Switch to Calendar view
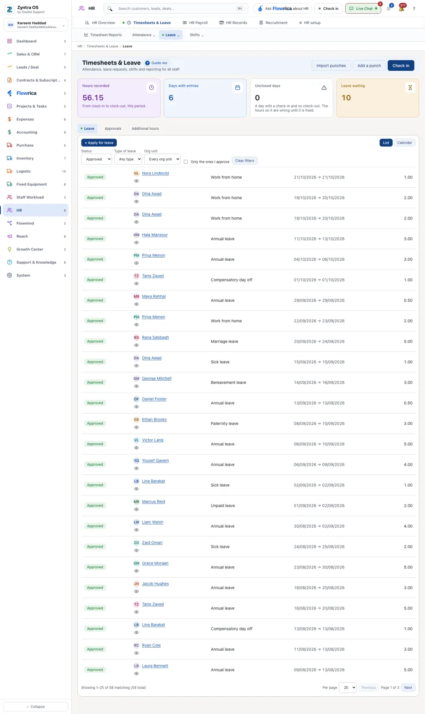Image resolution: width=425 pixels, height=714 pixels. click(405, 143)
